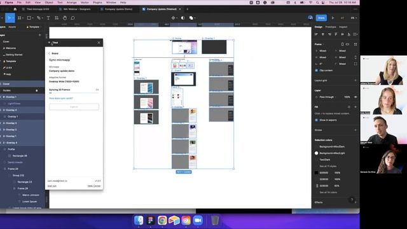The image size is (407, 229).
Task: Click the Share button
Action: pos(321,18)
